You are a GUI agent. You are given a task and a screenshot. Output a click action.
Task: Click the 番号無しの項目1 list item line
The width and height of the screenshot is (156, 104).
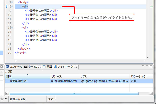(x=41, y=11)
